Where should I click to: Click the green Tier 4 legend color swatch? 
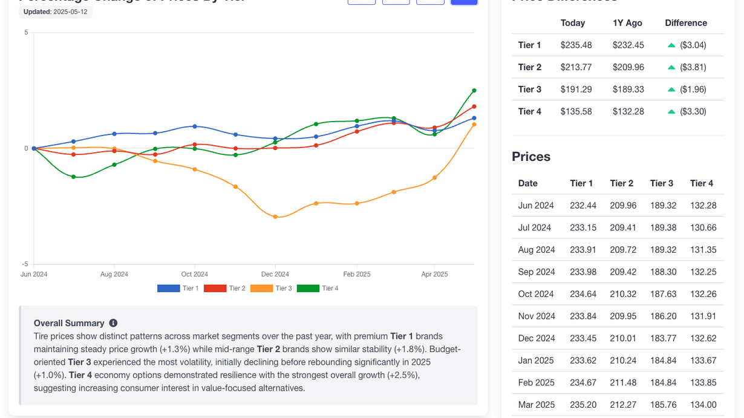coord(308,289)
